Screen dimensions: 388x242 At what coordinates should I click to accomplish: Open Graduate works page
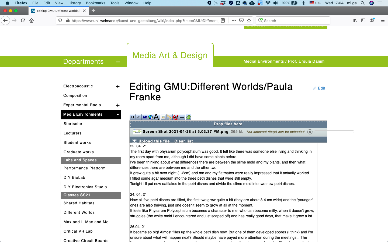(x=79, y=152)
